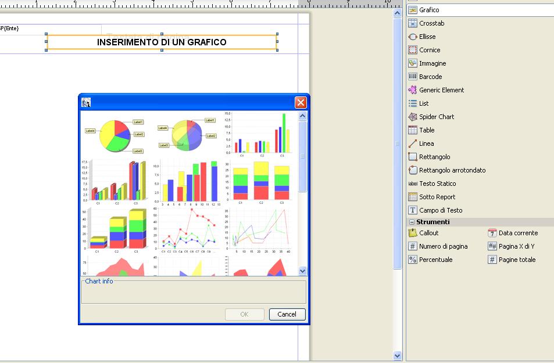Choose the Ellisse shape icon
The height and width of the screenshot is (363, 554).
[413, 37]
